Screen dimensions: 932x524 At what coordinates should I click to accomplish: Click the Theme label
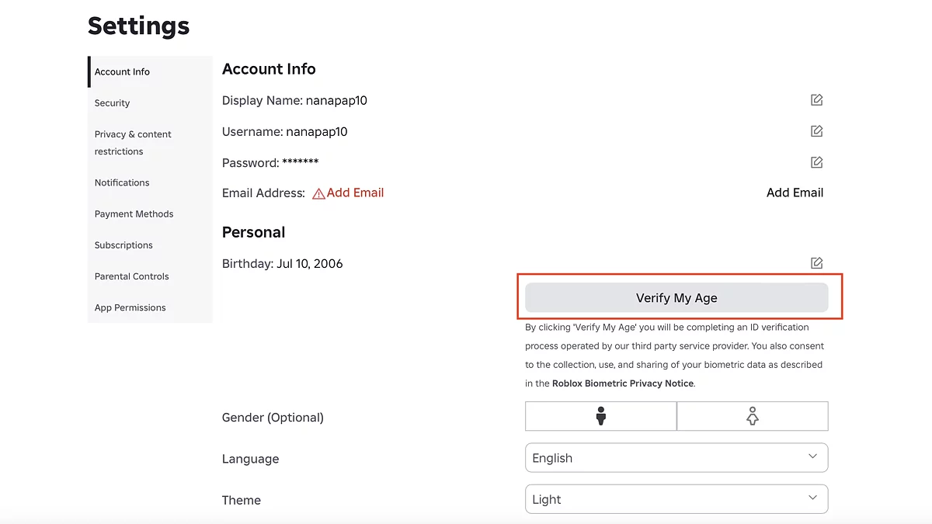(x=242, y=500)
